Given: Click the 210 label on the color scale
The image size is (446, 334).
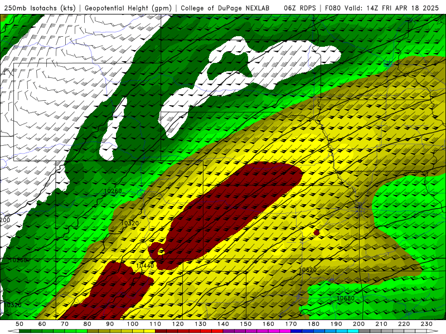Looking at the screenshot, I should click(381, 324).
